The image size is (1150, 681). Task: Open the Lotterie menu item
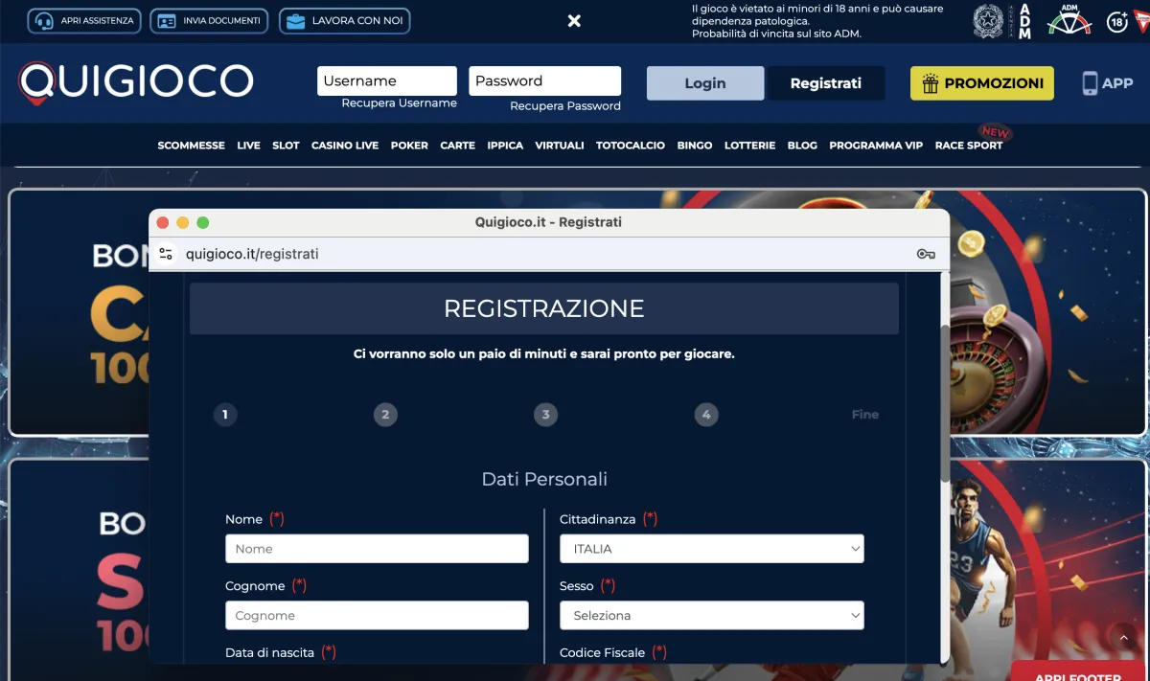pyautogui.click(x=750, y=146)
